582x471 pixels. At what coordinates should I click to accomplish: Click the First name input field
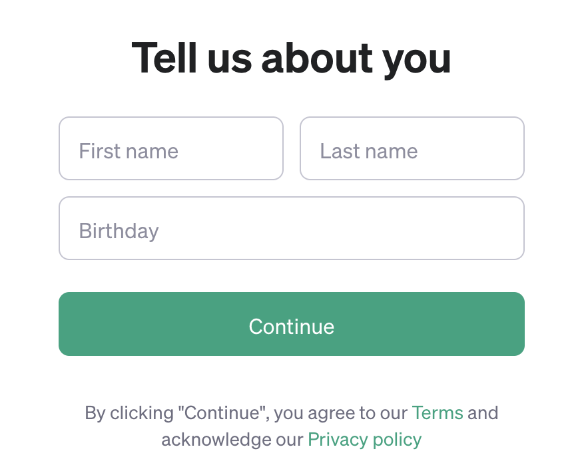coord(171,148)
